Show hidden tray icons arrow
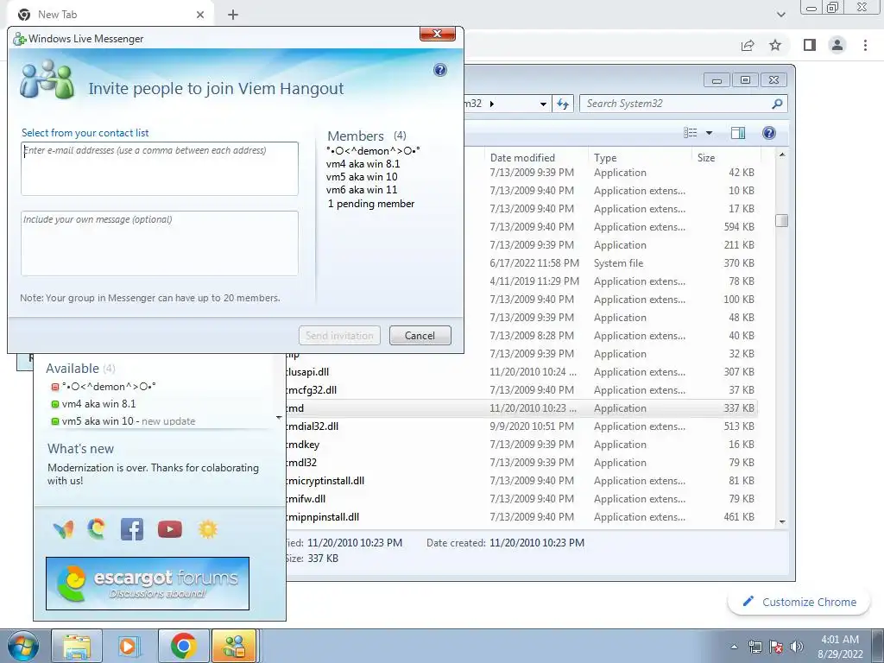The height and width of the screenshot is (663, 884). (734, 647)
